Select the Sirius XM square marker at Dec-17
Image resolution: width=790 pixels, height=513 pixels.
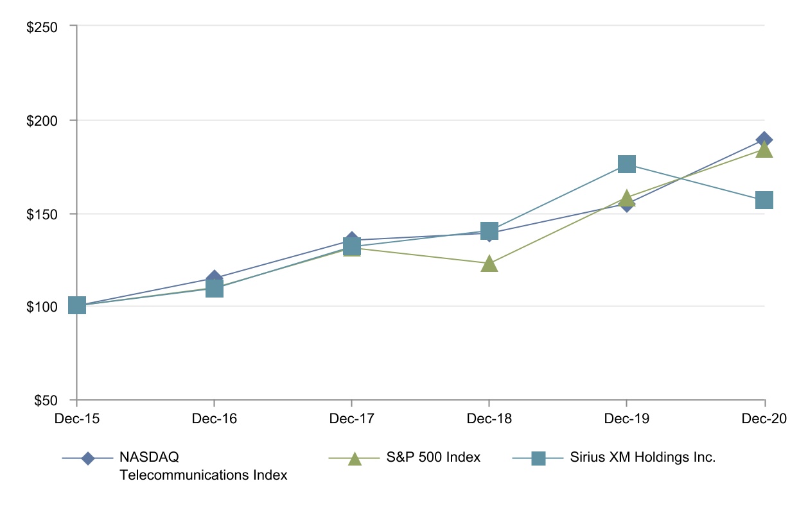pyautogui.click(x=351, y=247)
